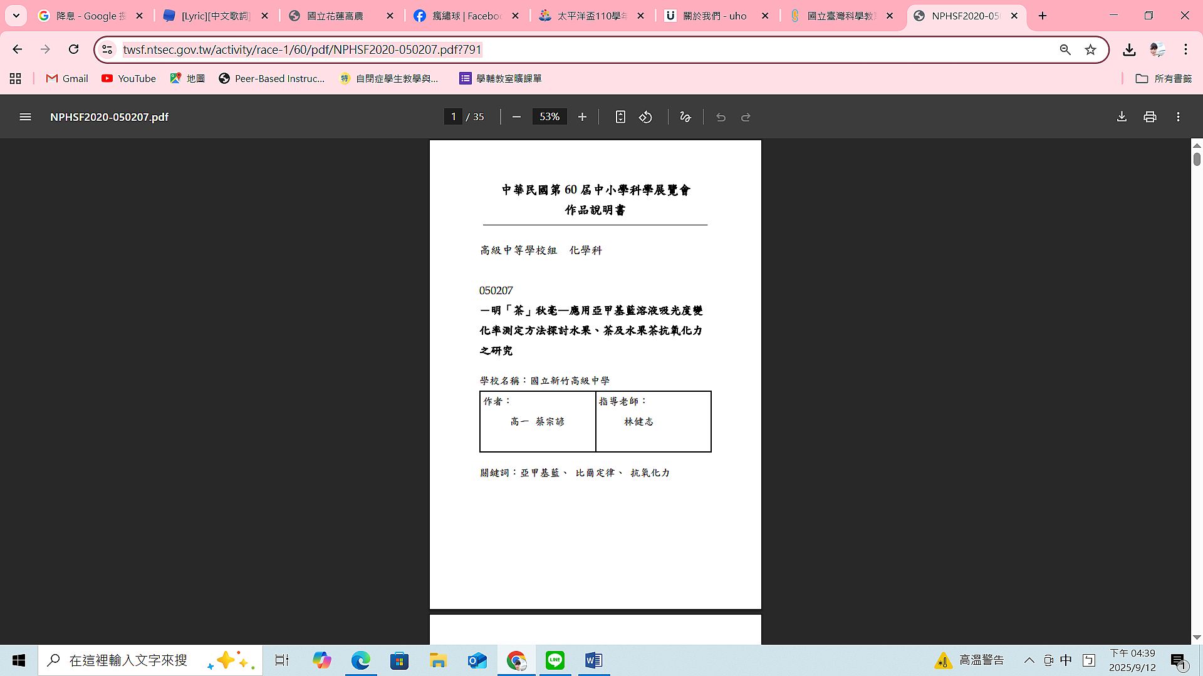Click the zoom percentage field 53%
Screen dimensions: 1203x676
(x=549, y=117)
